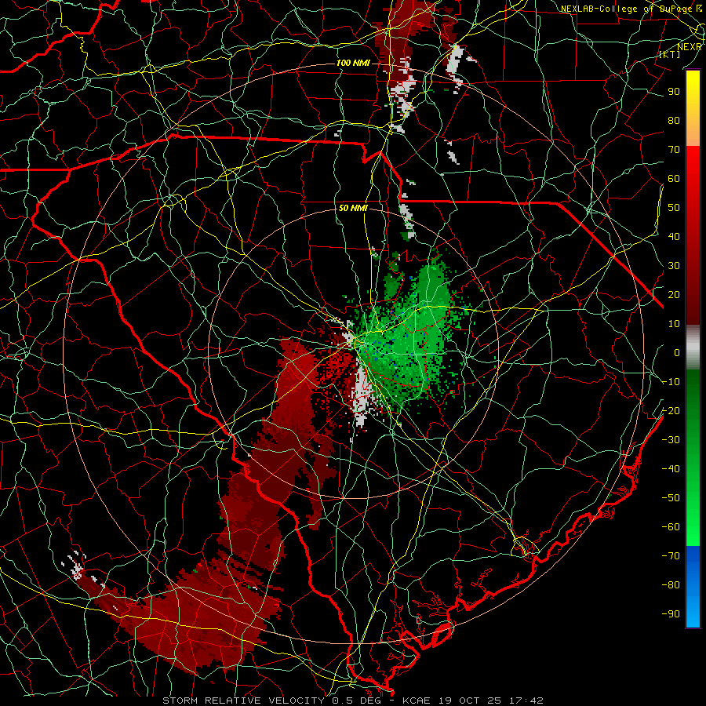The height and width of the screenshot is (706, 706).
Task: Click the -60 value on velocity scale
Action: (671, 527)
